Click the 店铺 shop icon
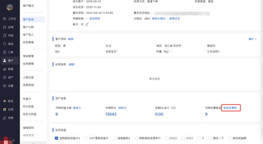263x144 pixels. click(5, 27)
